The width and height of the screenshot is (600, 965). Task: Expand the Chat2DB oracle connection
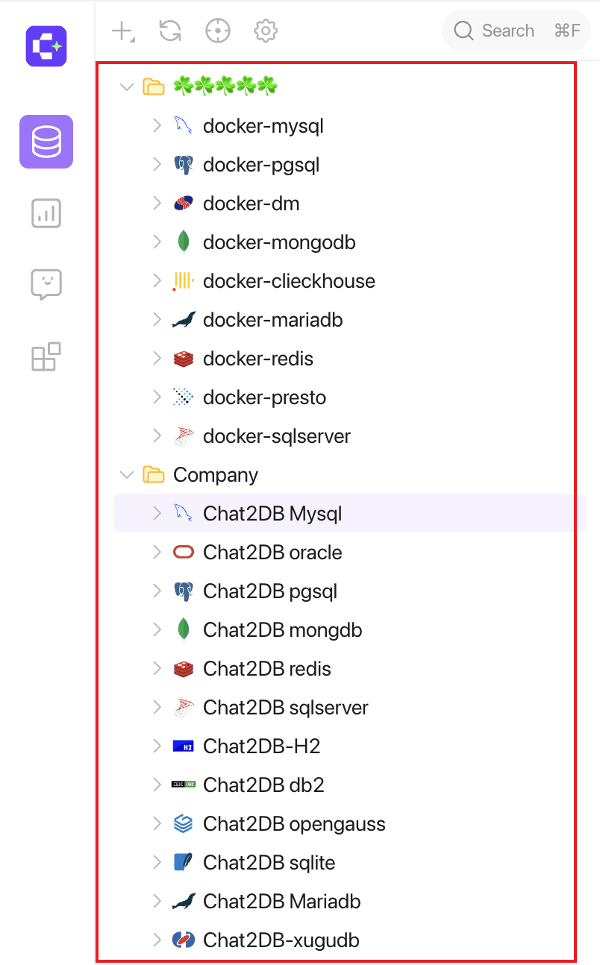[x=157, y=552]
